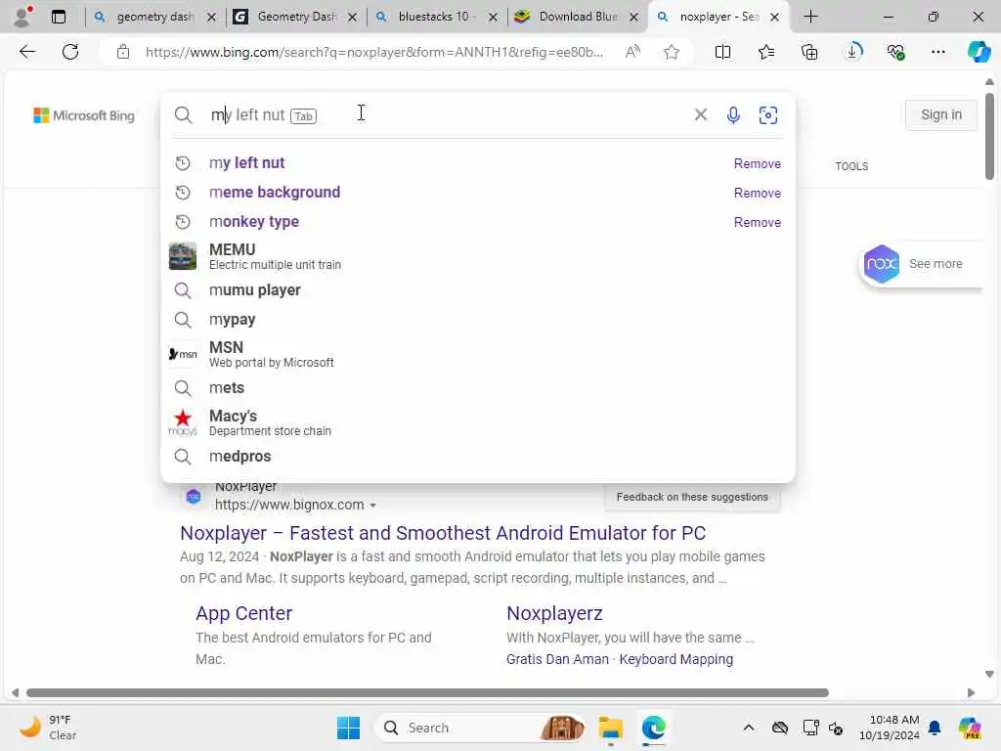The width and height of the screenshot is (1001, 751).
Task: Click Sign in button
Action: [941, 115]
